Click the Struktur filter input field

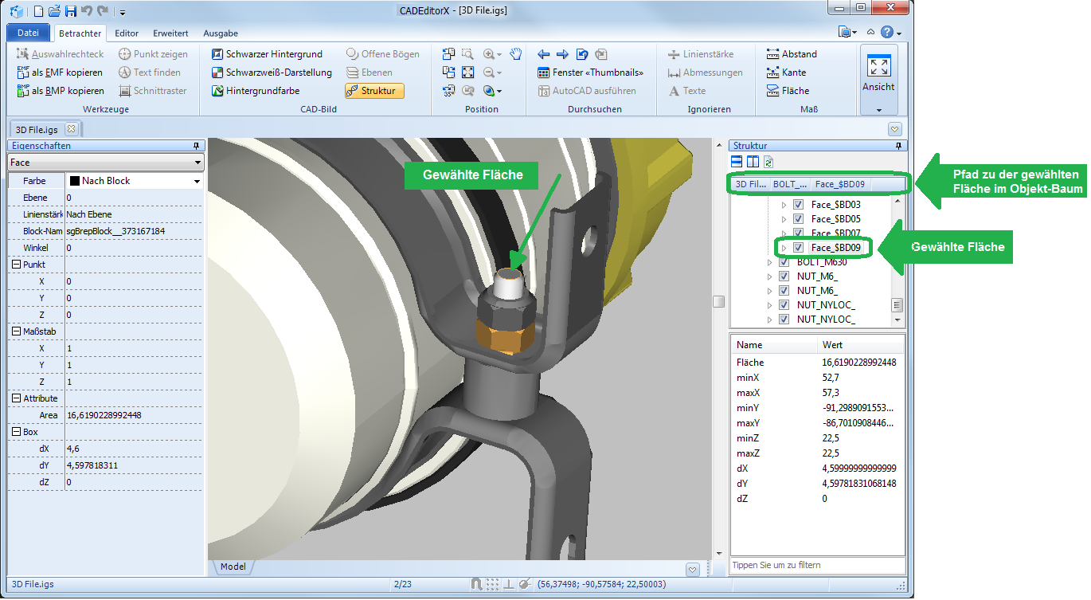point(816,565)
